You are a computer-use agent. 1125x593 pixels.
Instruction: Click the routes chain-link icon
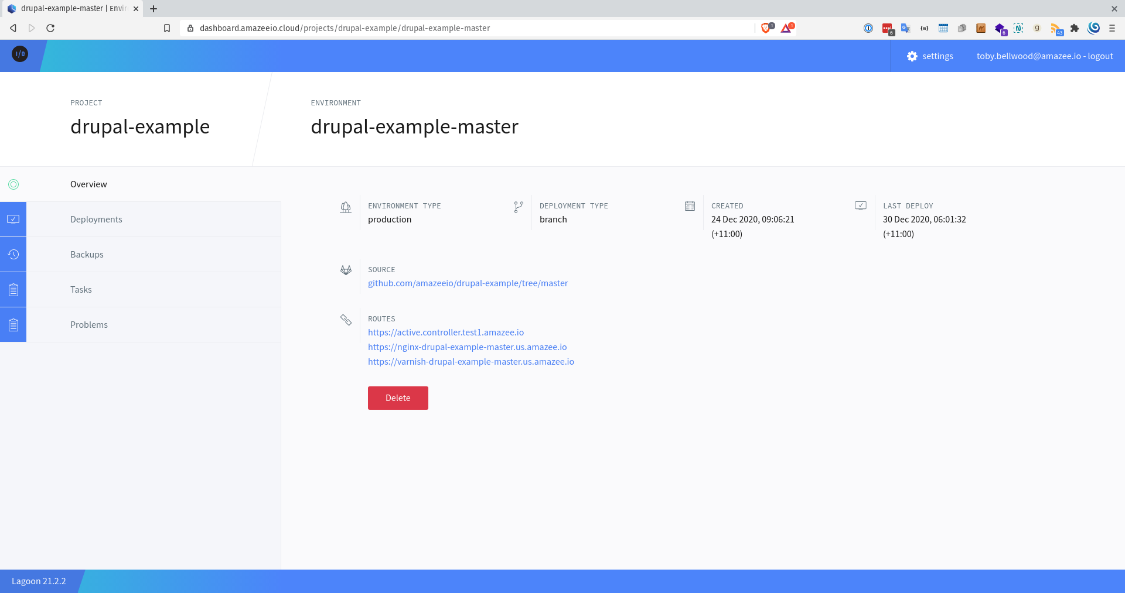(346, 320)
